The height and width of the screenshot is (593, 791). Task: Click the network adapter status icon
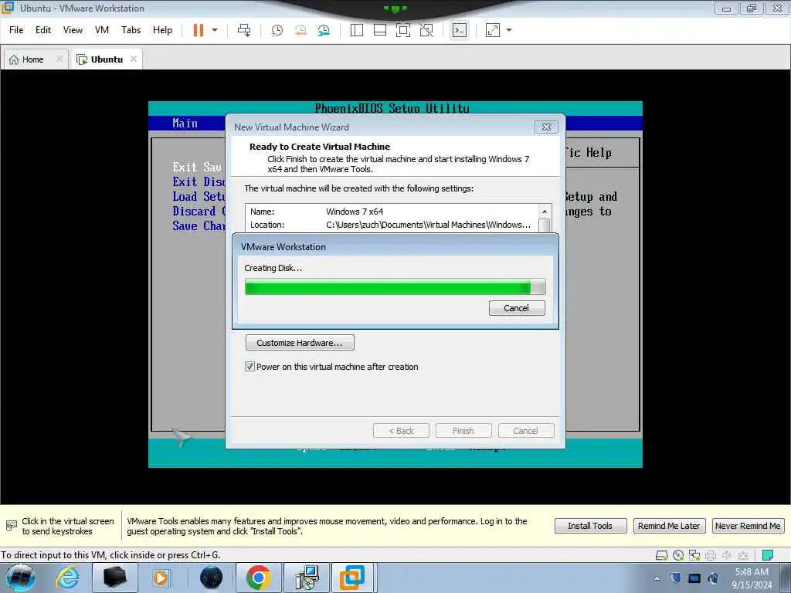click(694, 555)
